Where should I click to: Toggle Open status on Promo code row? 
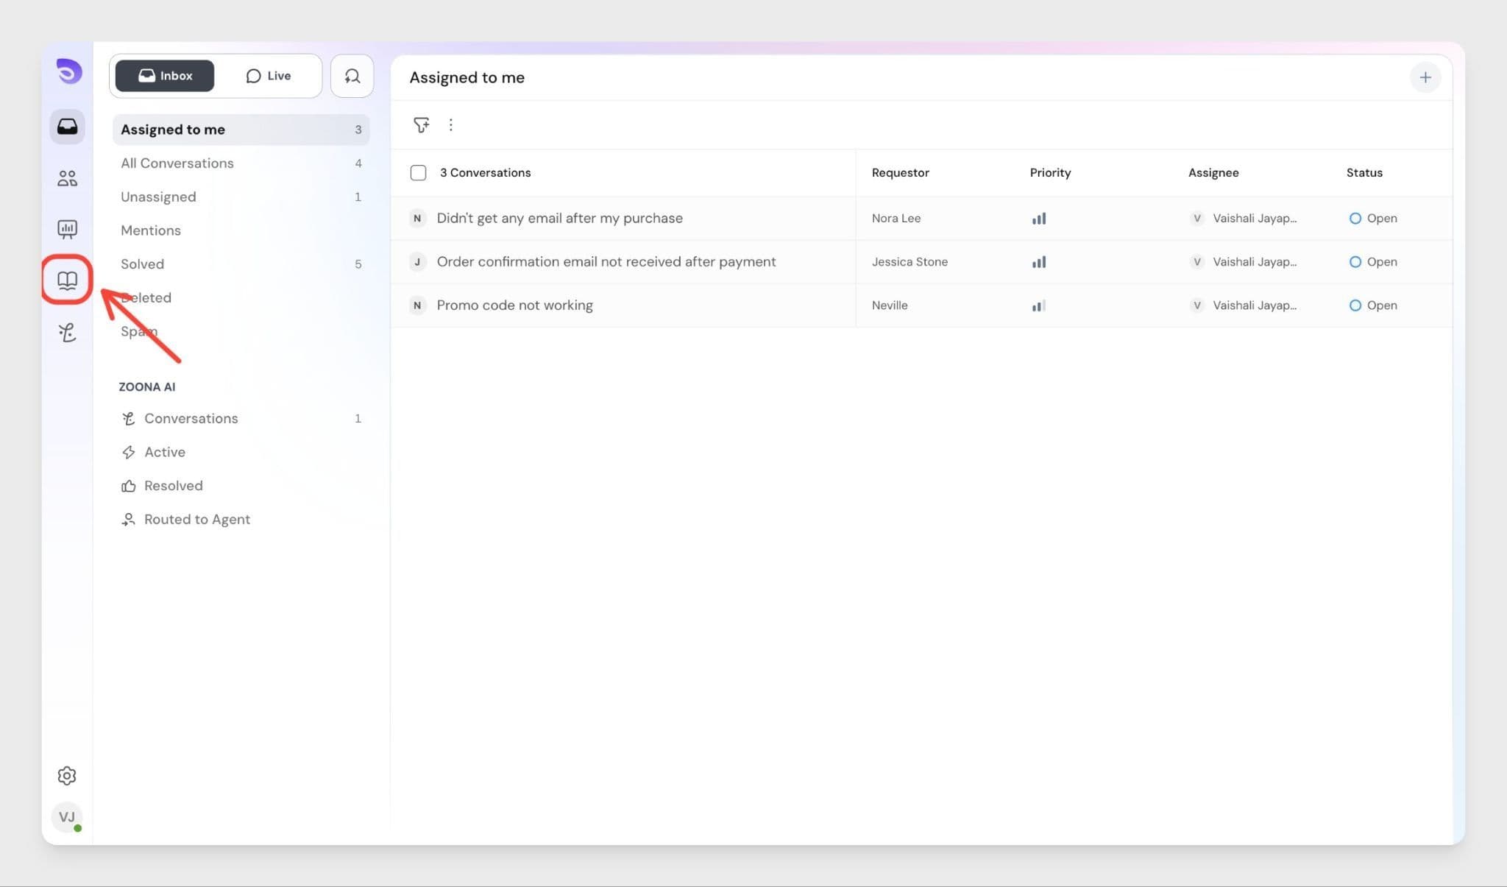click(1355, 305)
